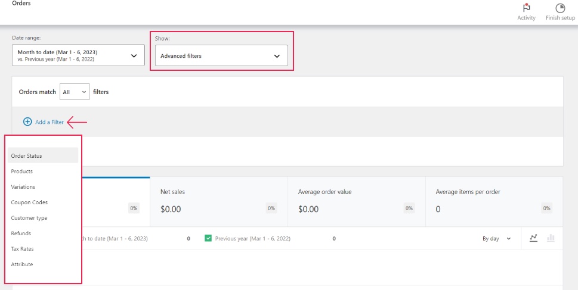Click the plus icon beside Add a Filter
578x290 pixels.
(x=27, y=122)
